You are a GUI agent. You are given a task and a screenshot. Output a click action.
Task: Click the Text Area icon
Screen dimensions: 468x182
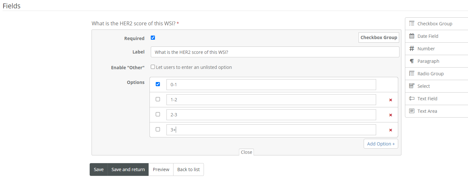point(412,111)
